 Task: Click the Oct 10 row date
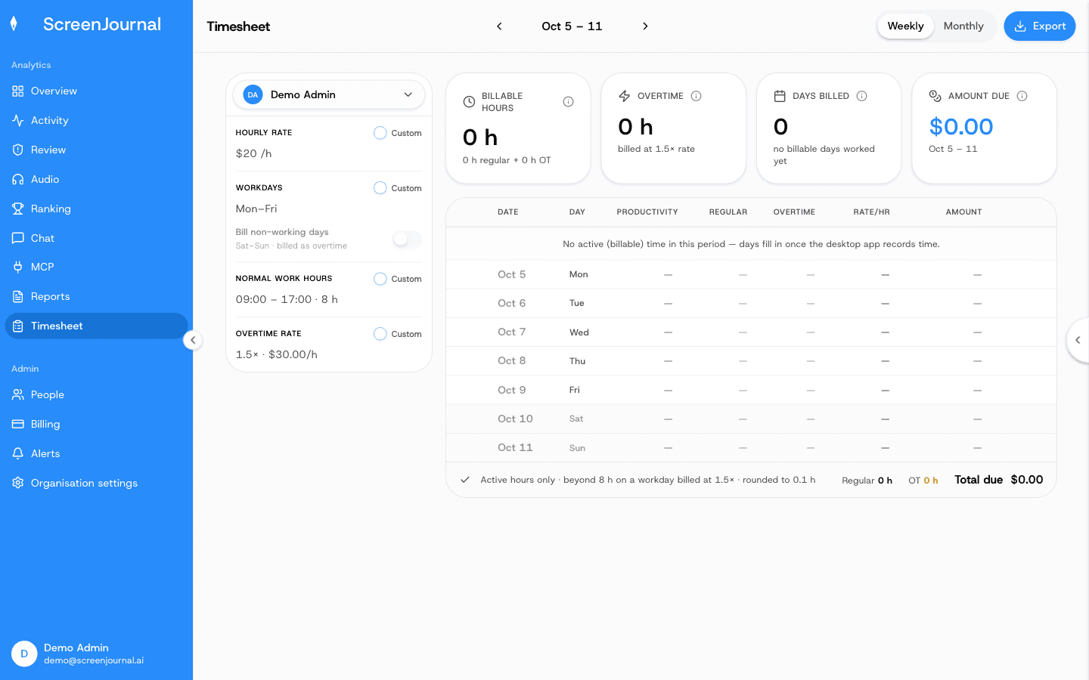[515, 419]
